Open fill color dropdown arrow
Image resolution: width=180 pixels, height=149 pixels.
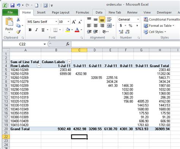pos(72,30)
